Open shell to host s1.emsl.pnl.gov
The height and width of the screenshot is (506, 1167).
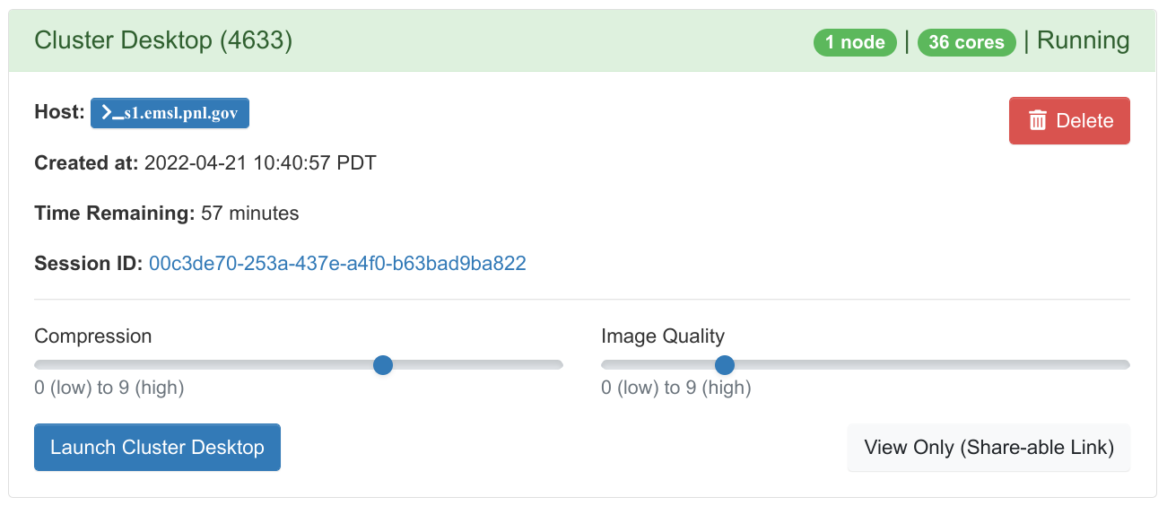click(170, 113)
